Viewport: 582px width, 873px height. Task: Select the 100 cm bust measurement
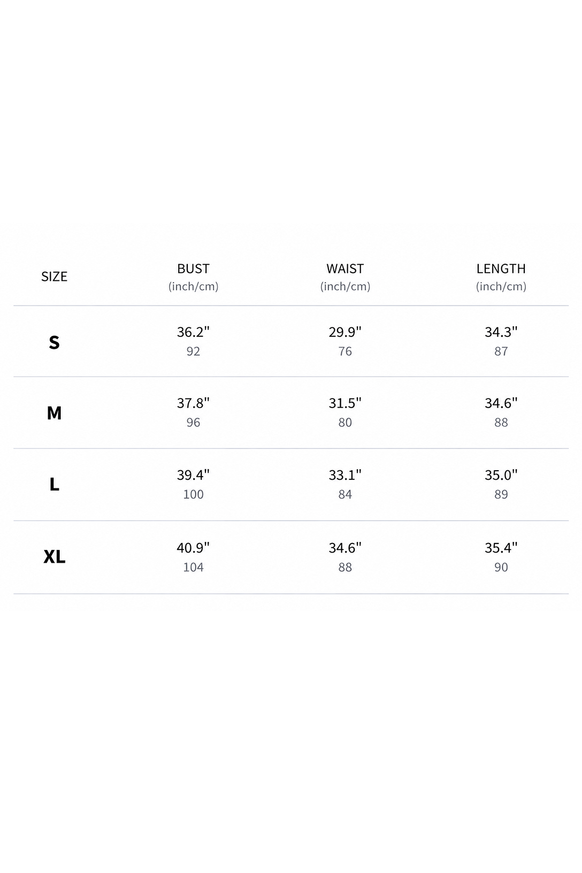coord(193,494)
